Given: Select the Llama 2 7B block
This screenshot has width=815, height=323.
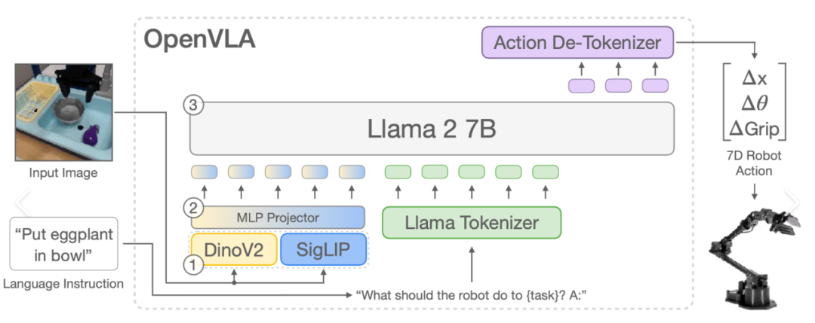Looking at the screenshot, I should (431, 129).
